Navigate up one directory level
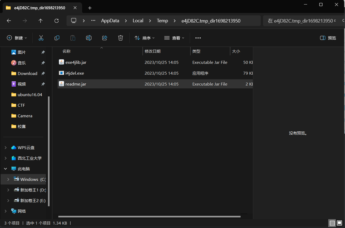Screen dimensions: 345x228 click(x=41, y=21)
